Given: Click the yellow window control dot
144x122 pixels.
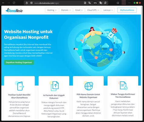Looking at the screenshot, I should tap(137, 3).
